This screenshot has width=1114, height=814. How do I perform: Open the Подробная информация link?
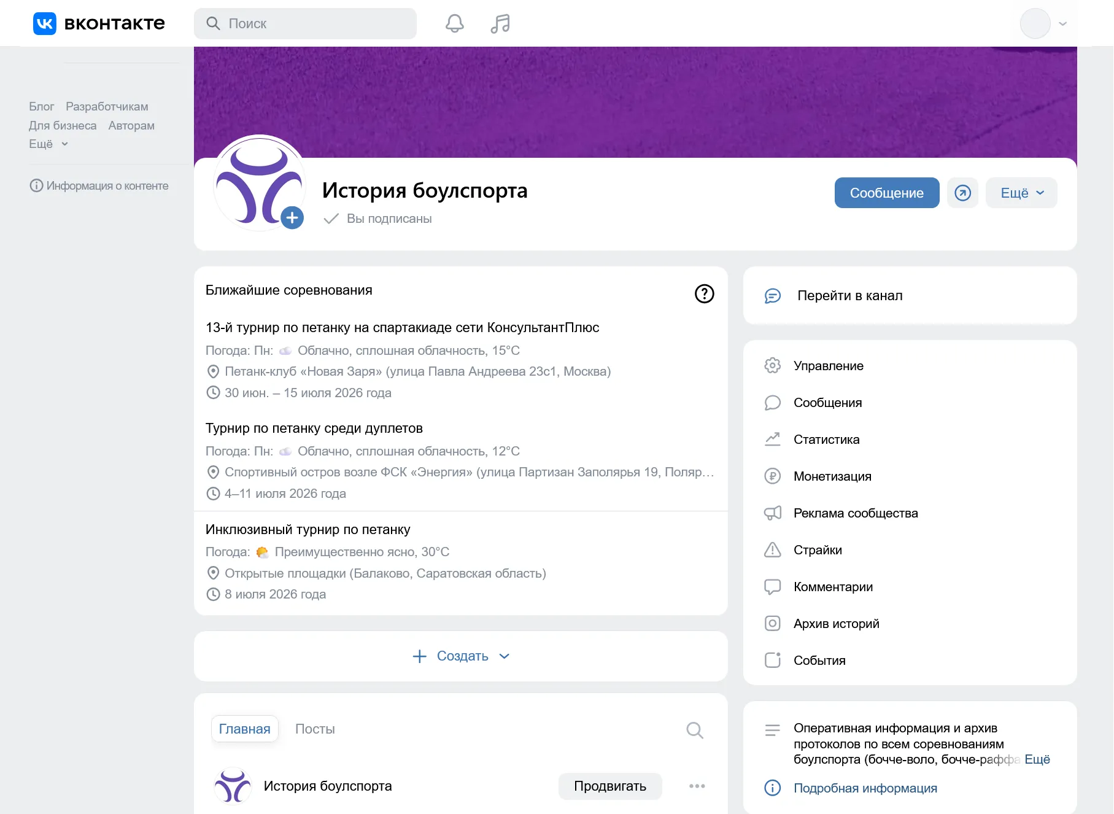(865, 788)
